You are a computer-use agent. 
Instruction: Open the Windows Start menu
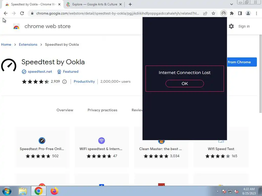(x=7, y=191)
